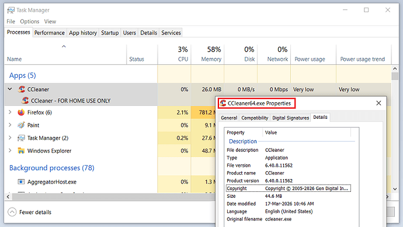This screenshot has width=403, height=227.
Task: Click the Fewer details circular arrow icon
Action: pos(12,212)
